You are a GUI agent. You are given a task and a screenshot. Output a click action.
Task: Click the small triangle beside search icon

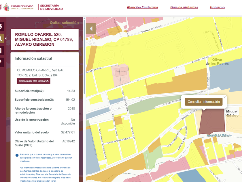6,38
